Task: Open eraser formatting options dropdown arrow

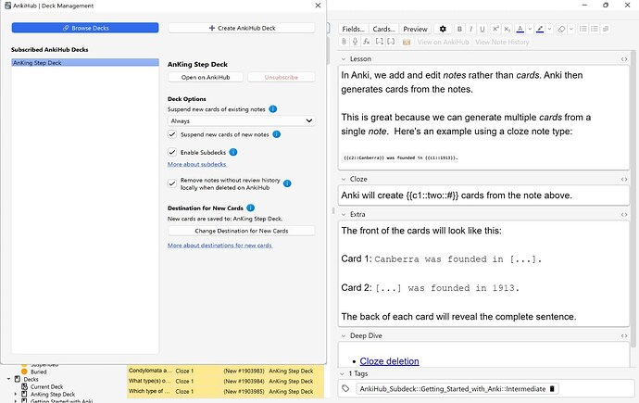Action: tap(571, 29)
